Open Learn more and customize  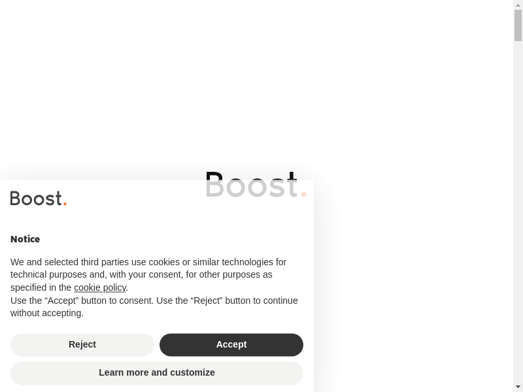157,373
